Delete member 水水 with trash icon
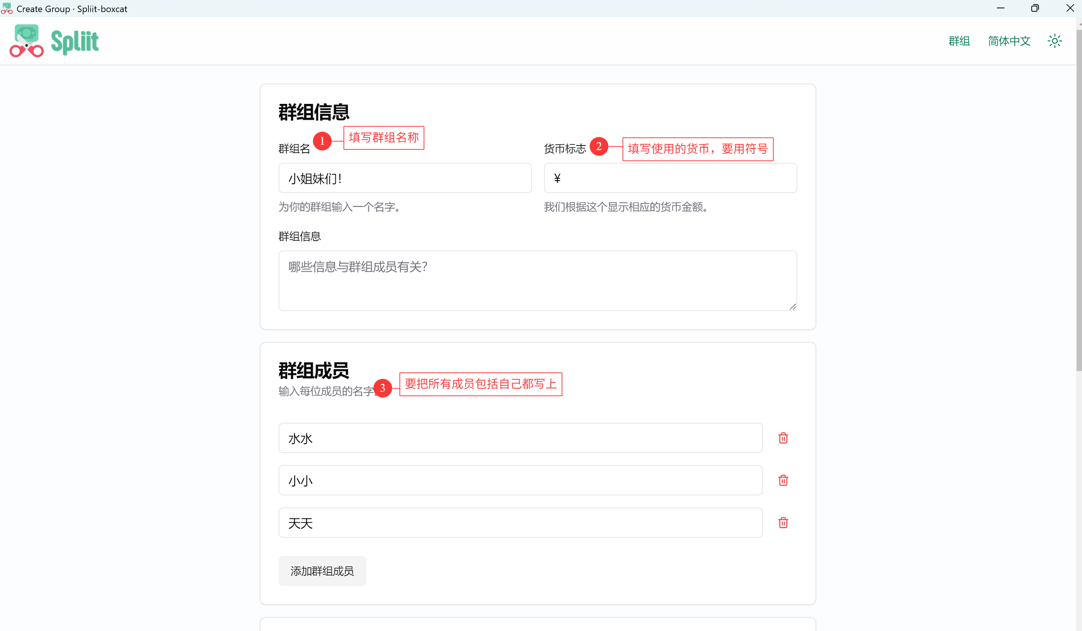The image size is (1082, 631). click(783, 438)
